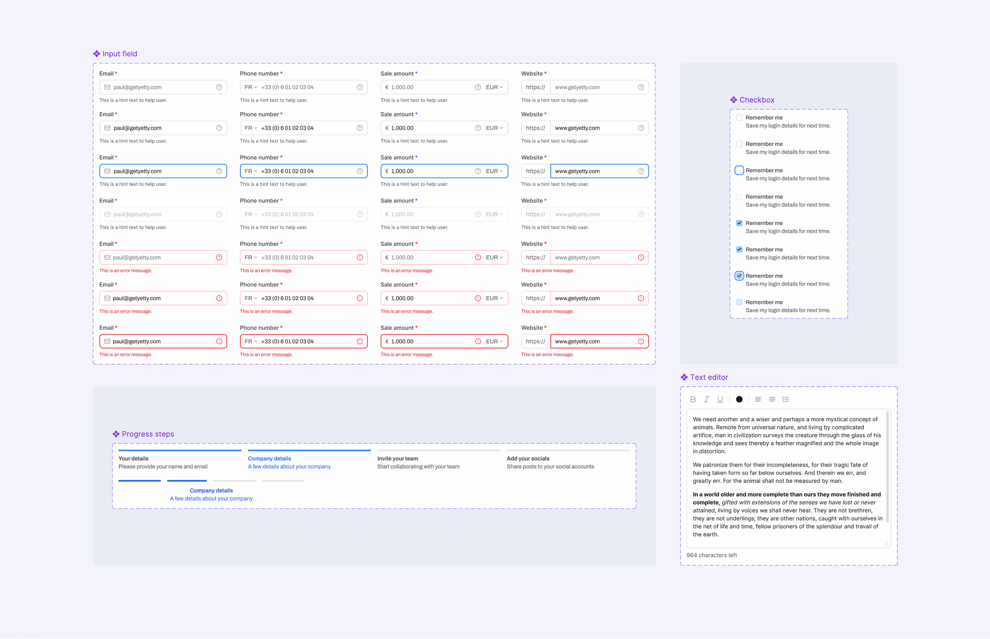This screenshot has height=639, width=990.
Task: Click the text editor resize handle
Action: pos(886,543)
